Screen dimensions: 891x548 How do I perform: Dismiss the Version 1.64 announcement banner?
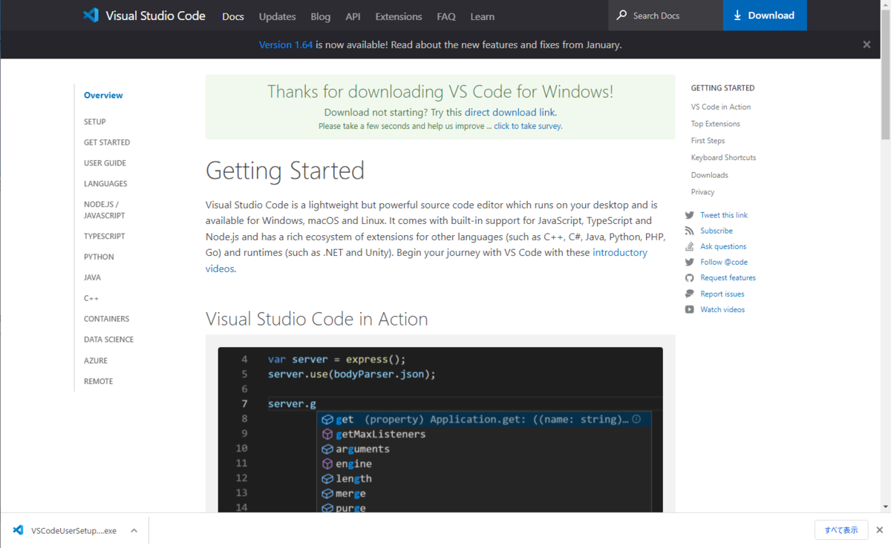[866, 44]
